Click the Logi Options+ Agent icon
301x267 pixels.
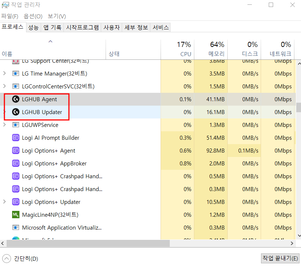[15, 150]
